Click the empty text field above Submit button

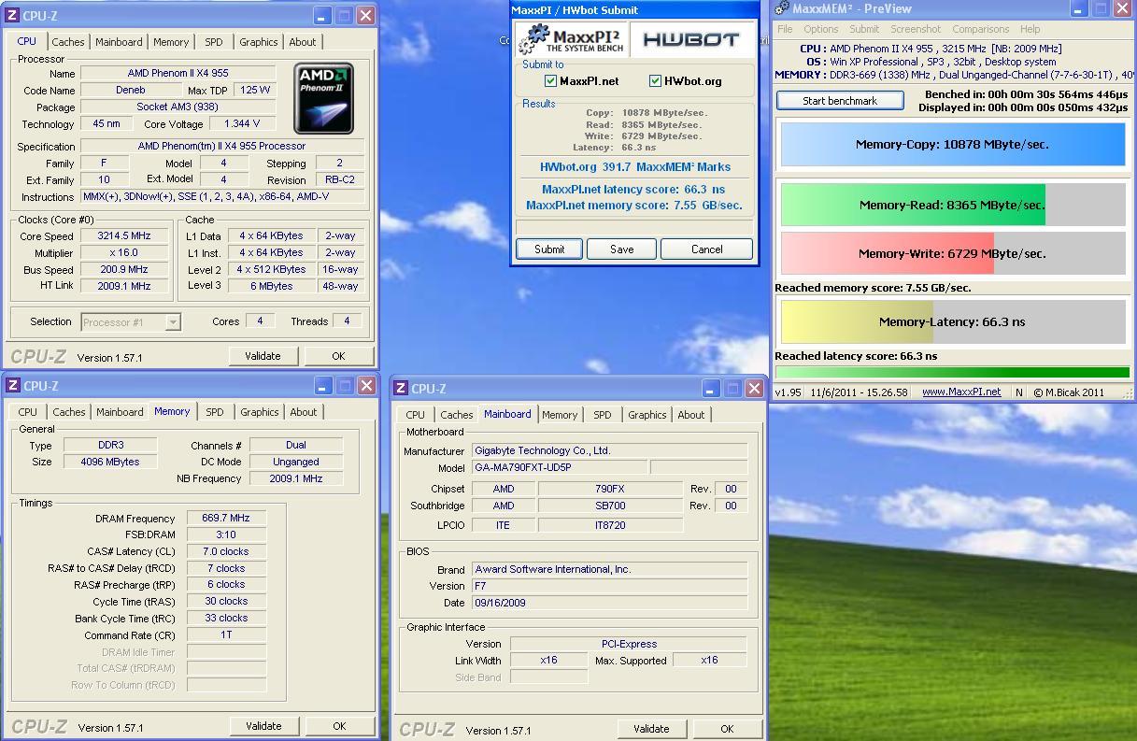(634, 227)
